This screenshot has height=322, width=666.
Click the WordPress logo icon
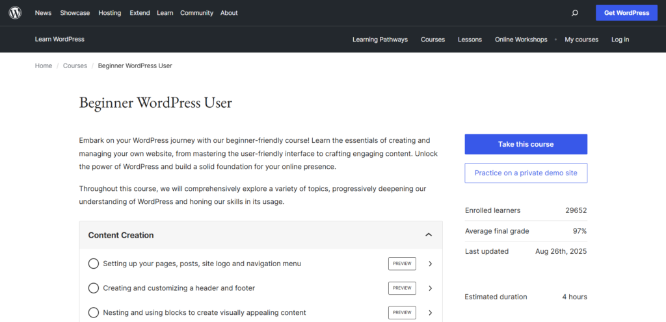click(16, 13)
